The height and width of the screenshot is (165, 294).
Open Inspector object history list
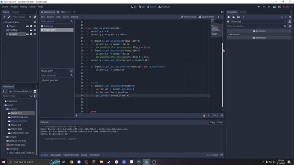(x=290, y=17)
